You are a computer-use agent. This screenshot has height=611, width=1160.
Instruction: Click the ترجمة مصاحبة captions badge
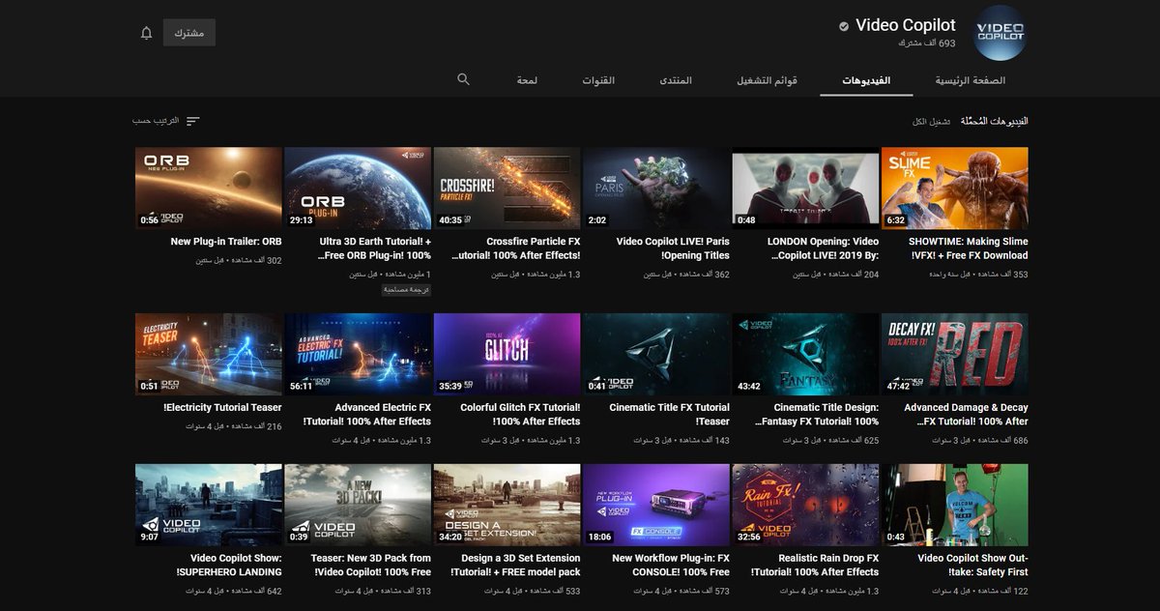tap(406, 289)
